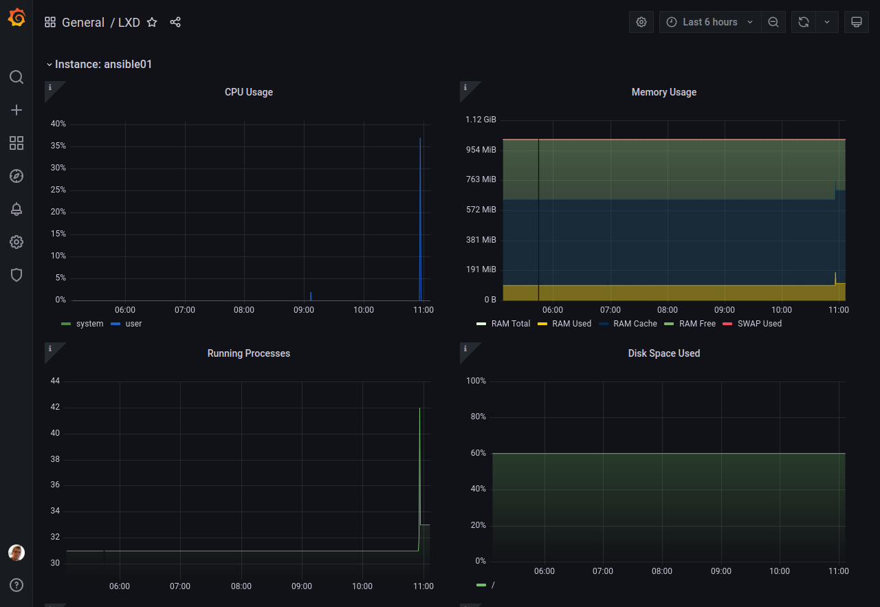The image size is (880, 607).
Task: Click the RAM Total white swatch
Action: pos(481,324)
